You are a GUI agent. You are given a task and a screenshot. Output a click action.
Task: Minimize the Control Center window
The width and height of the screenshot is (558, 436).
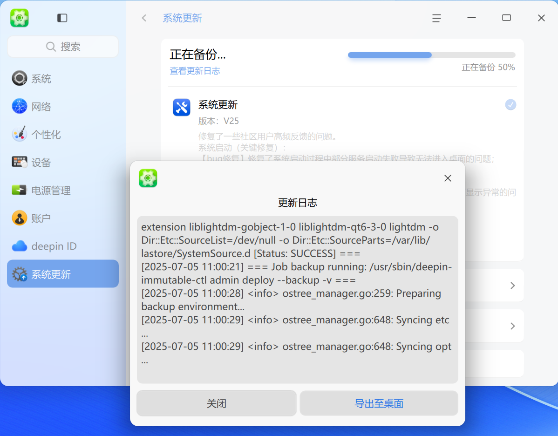471,18
